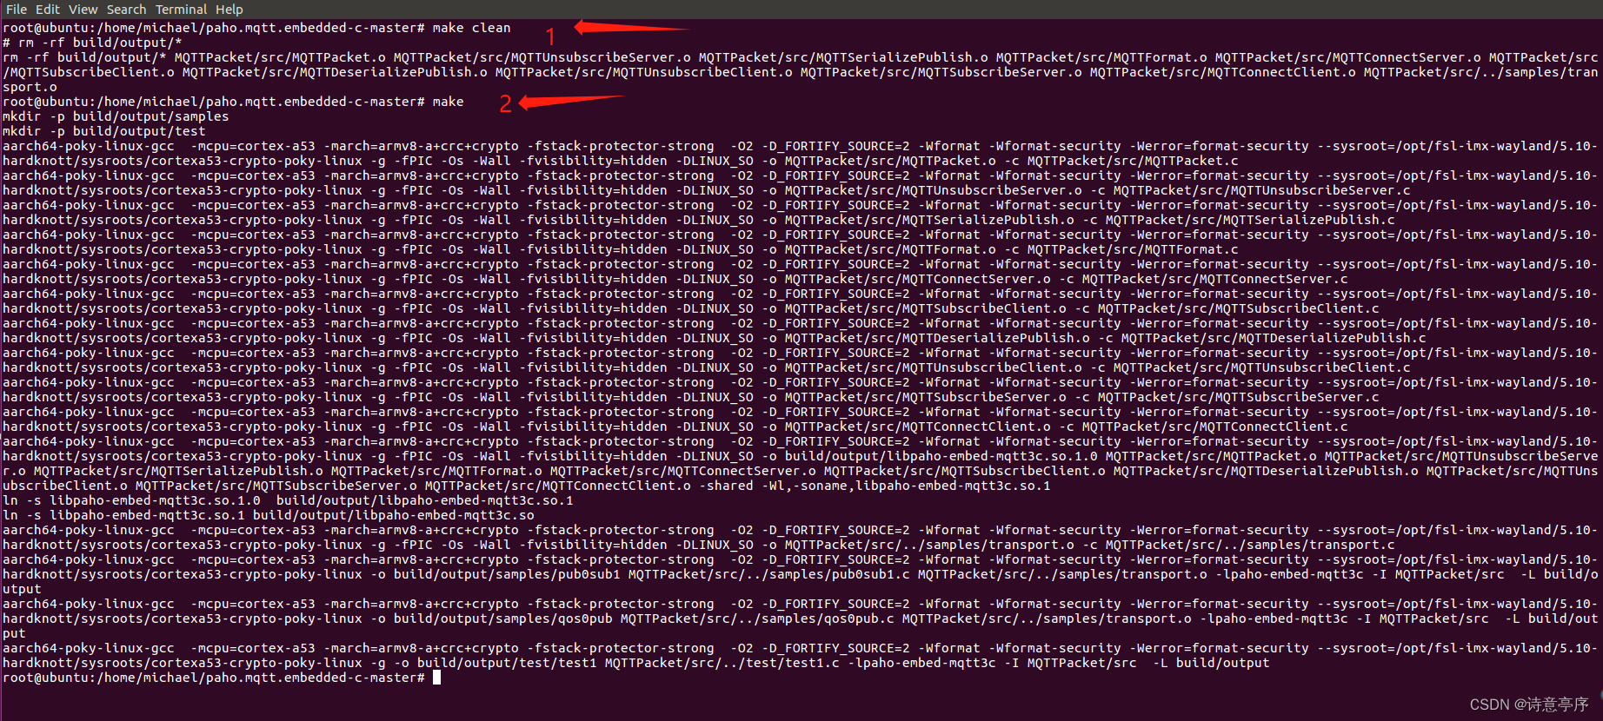
Task: Click 'build/output/samples/qos0pub' output path
Action: (502, 618)
